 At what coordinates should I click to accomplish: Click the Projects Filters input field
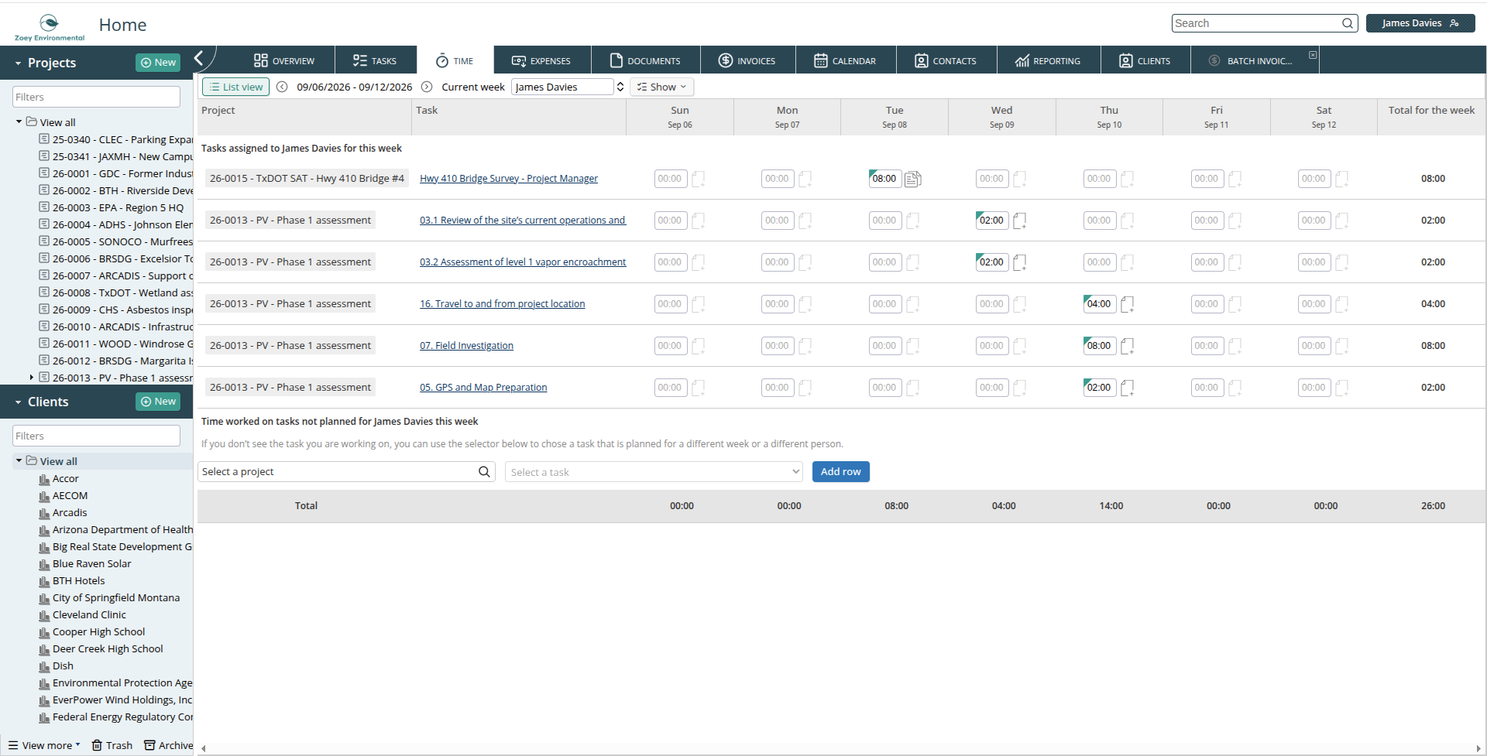click(96, 97)
